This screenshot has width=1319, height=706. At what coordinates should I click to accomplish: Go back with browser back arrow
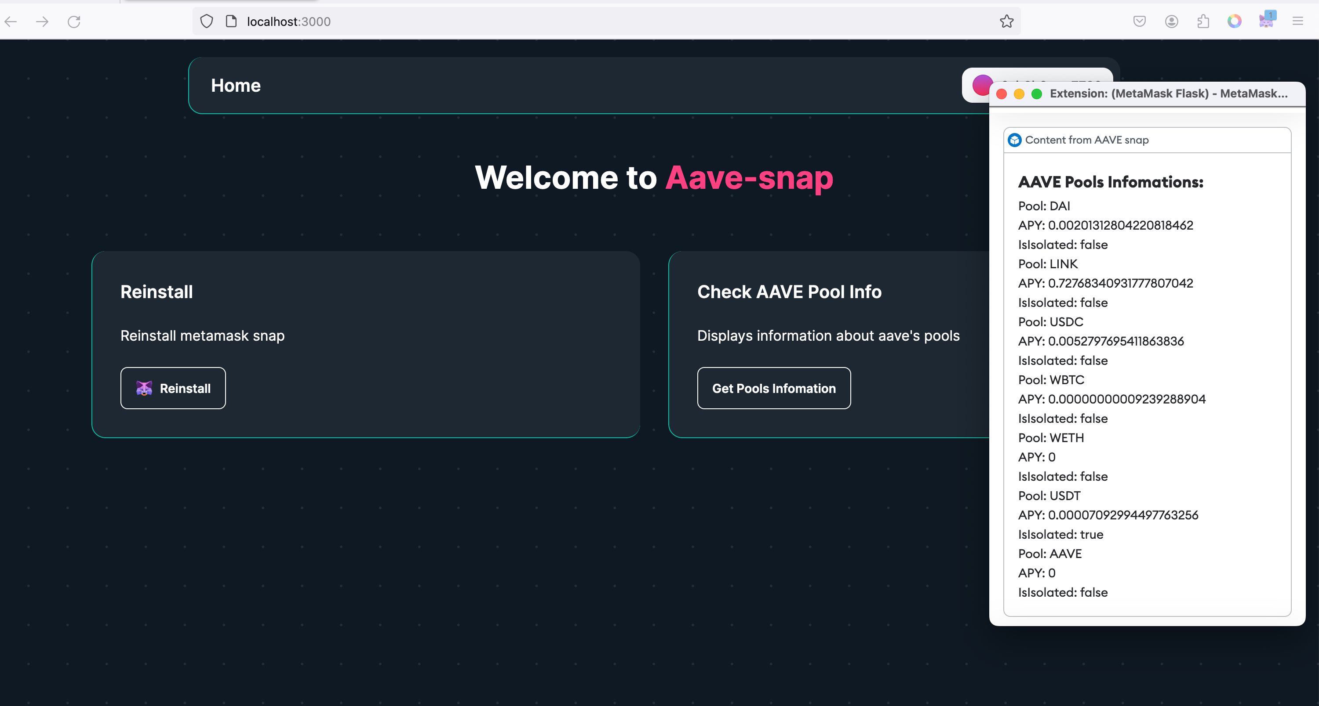coord(11,22)
